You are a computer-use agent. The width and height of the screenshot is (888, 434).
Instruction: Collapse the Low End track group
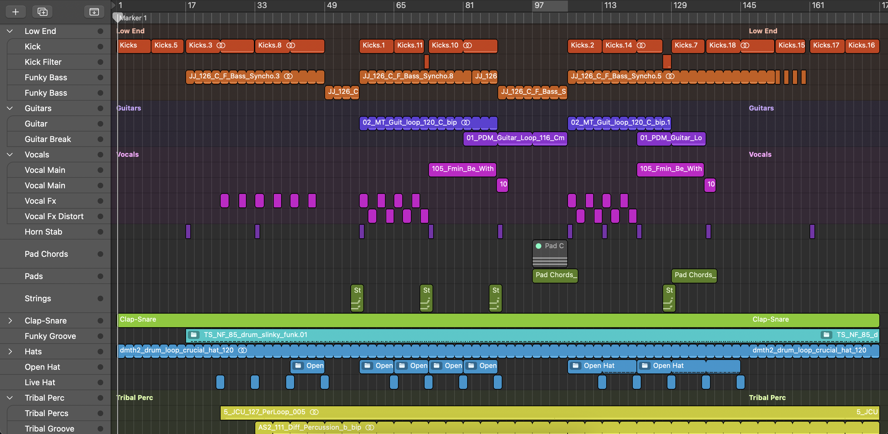(x=10, y=31)
